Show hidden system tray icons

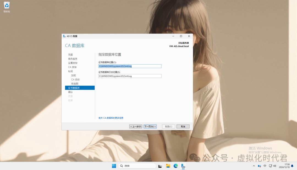click(x=254, y=166)
